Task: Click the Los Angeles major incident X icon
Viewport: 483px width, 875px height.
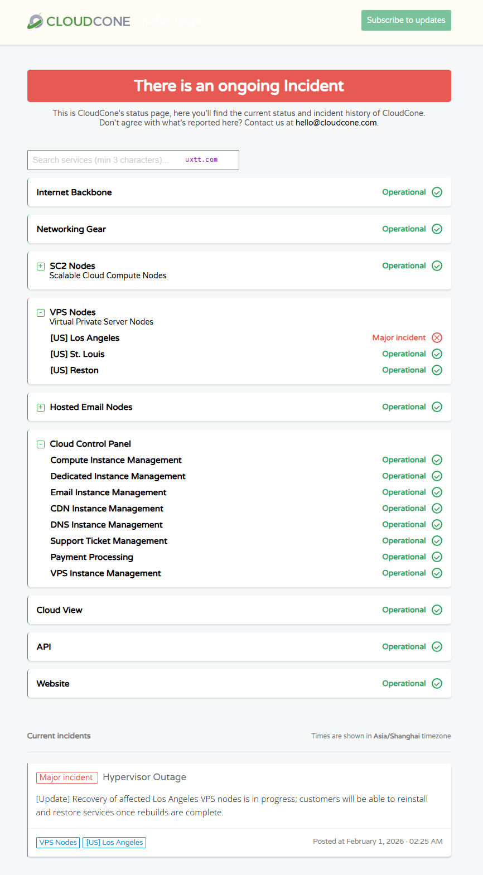Action: [x=437, y=338]
